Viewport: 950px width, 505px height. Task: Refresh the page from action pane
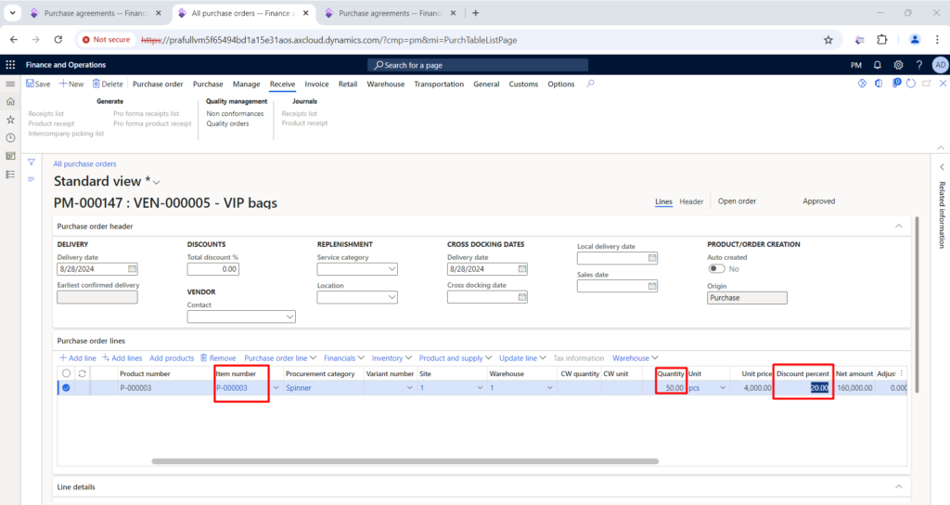point(911,84)
